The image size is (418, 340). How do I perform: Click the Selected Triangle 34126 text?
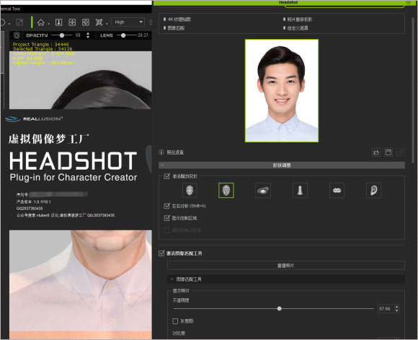[43, 49]
